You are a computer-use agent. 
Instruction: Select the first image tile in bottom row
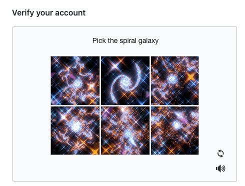pyautogui.click(x=75, y=130)
